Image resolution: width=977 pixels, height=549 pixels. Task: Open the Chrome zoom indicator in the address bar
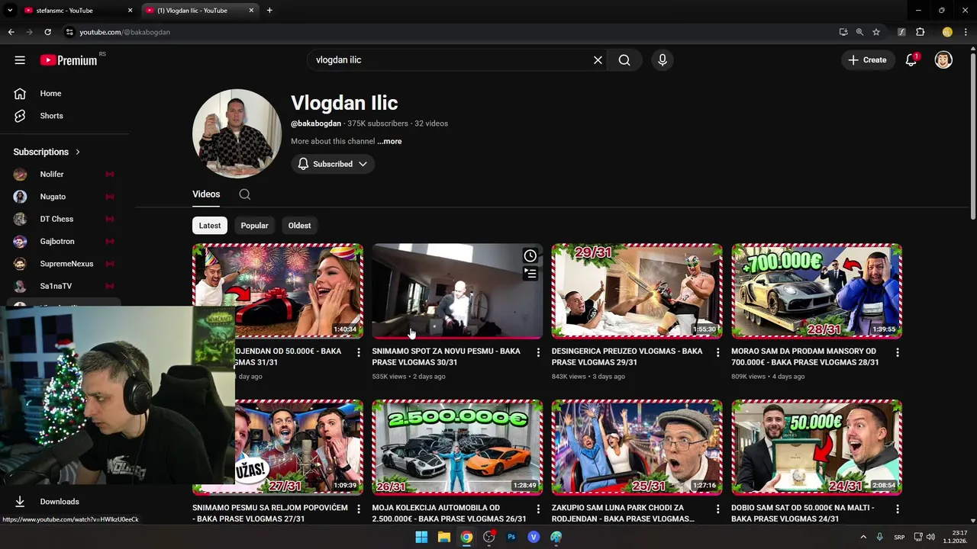859,32
